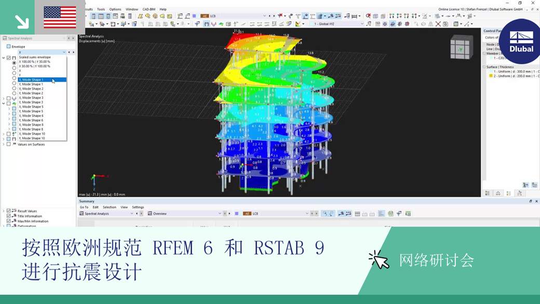
Task: Select the filled radio button in navigator
Action: [x=14, y=63]
